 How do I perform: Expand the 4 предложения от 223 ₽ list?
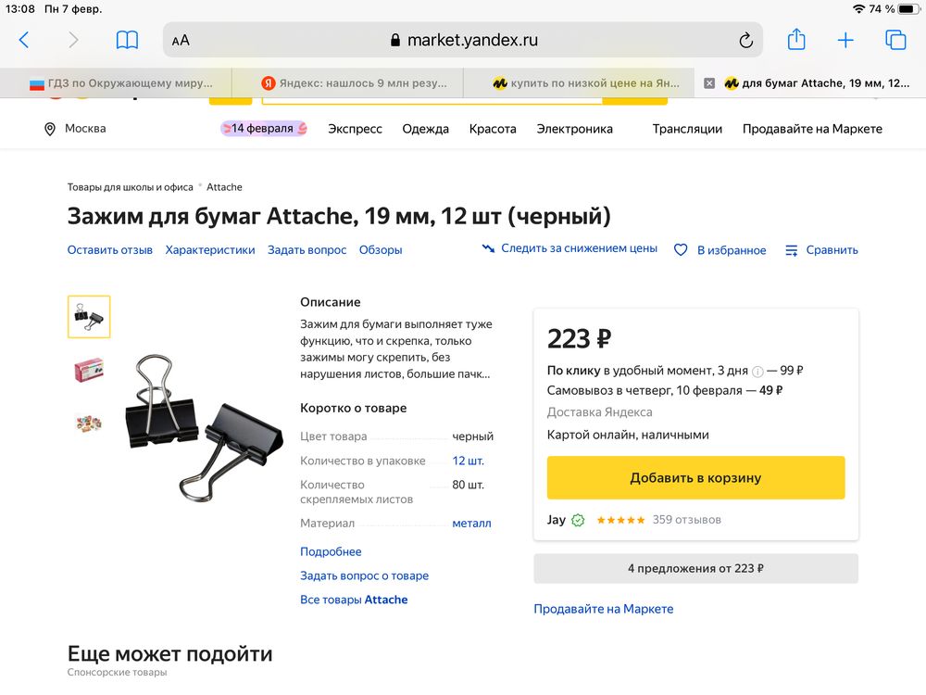pos(695,568)
